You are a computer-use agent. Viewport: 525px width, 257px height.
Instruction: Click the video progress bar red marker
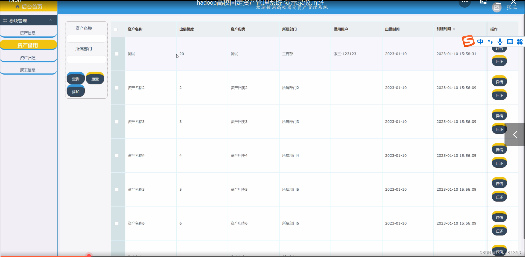click(x=89, y=255)
